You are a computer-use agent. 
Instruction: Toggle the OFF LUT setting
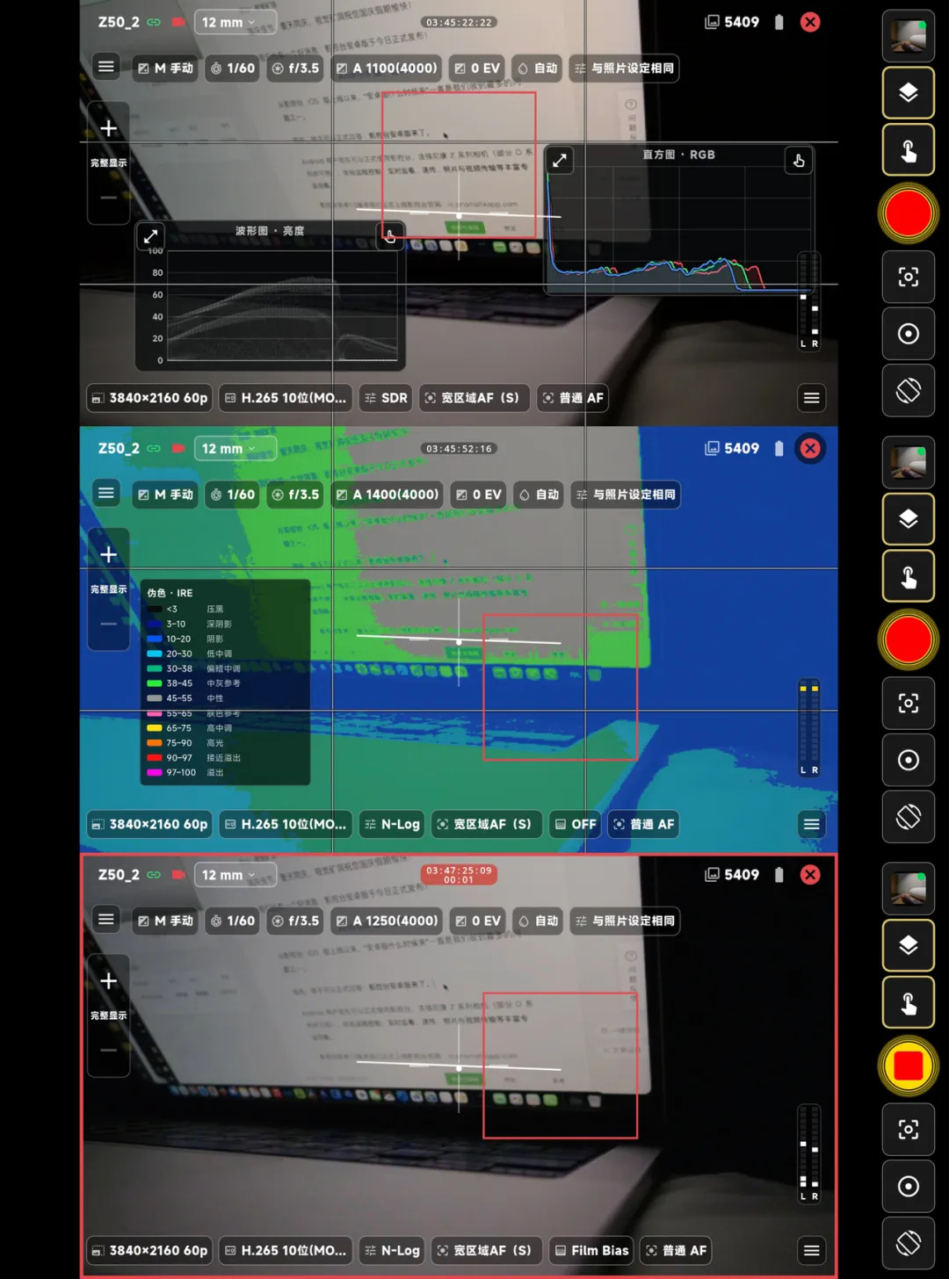tap(576, 824)
